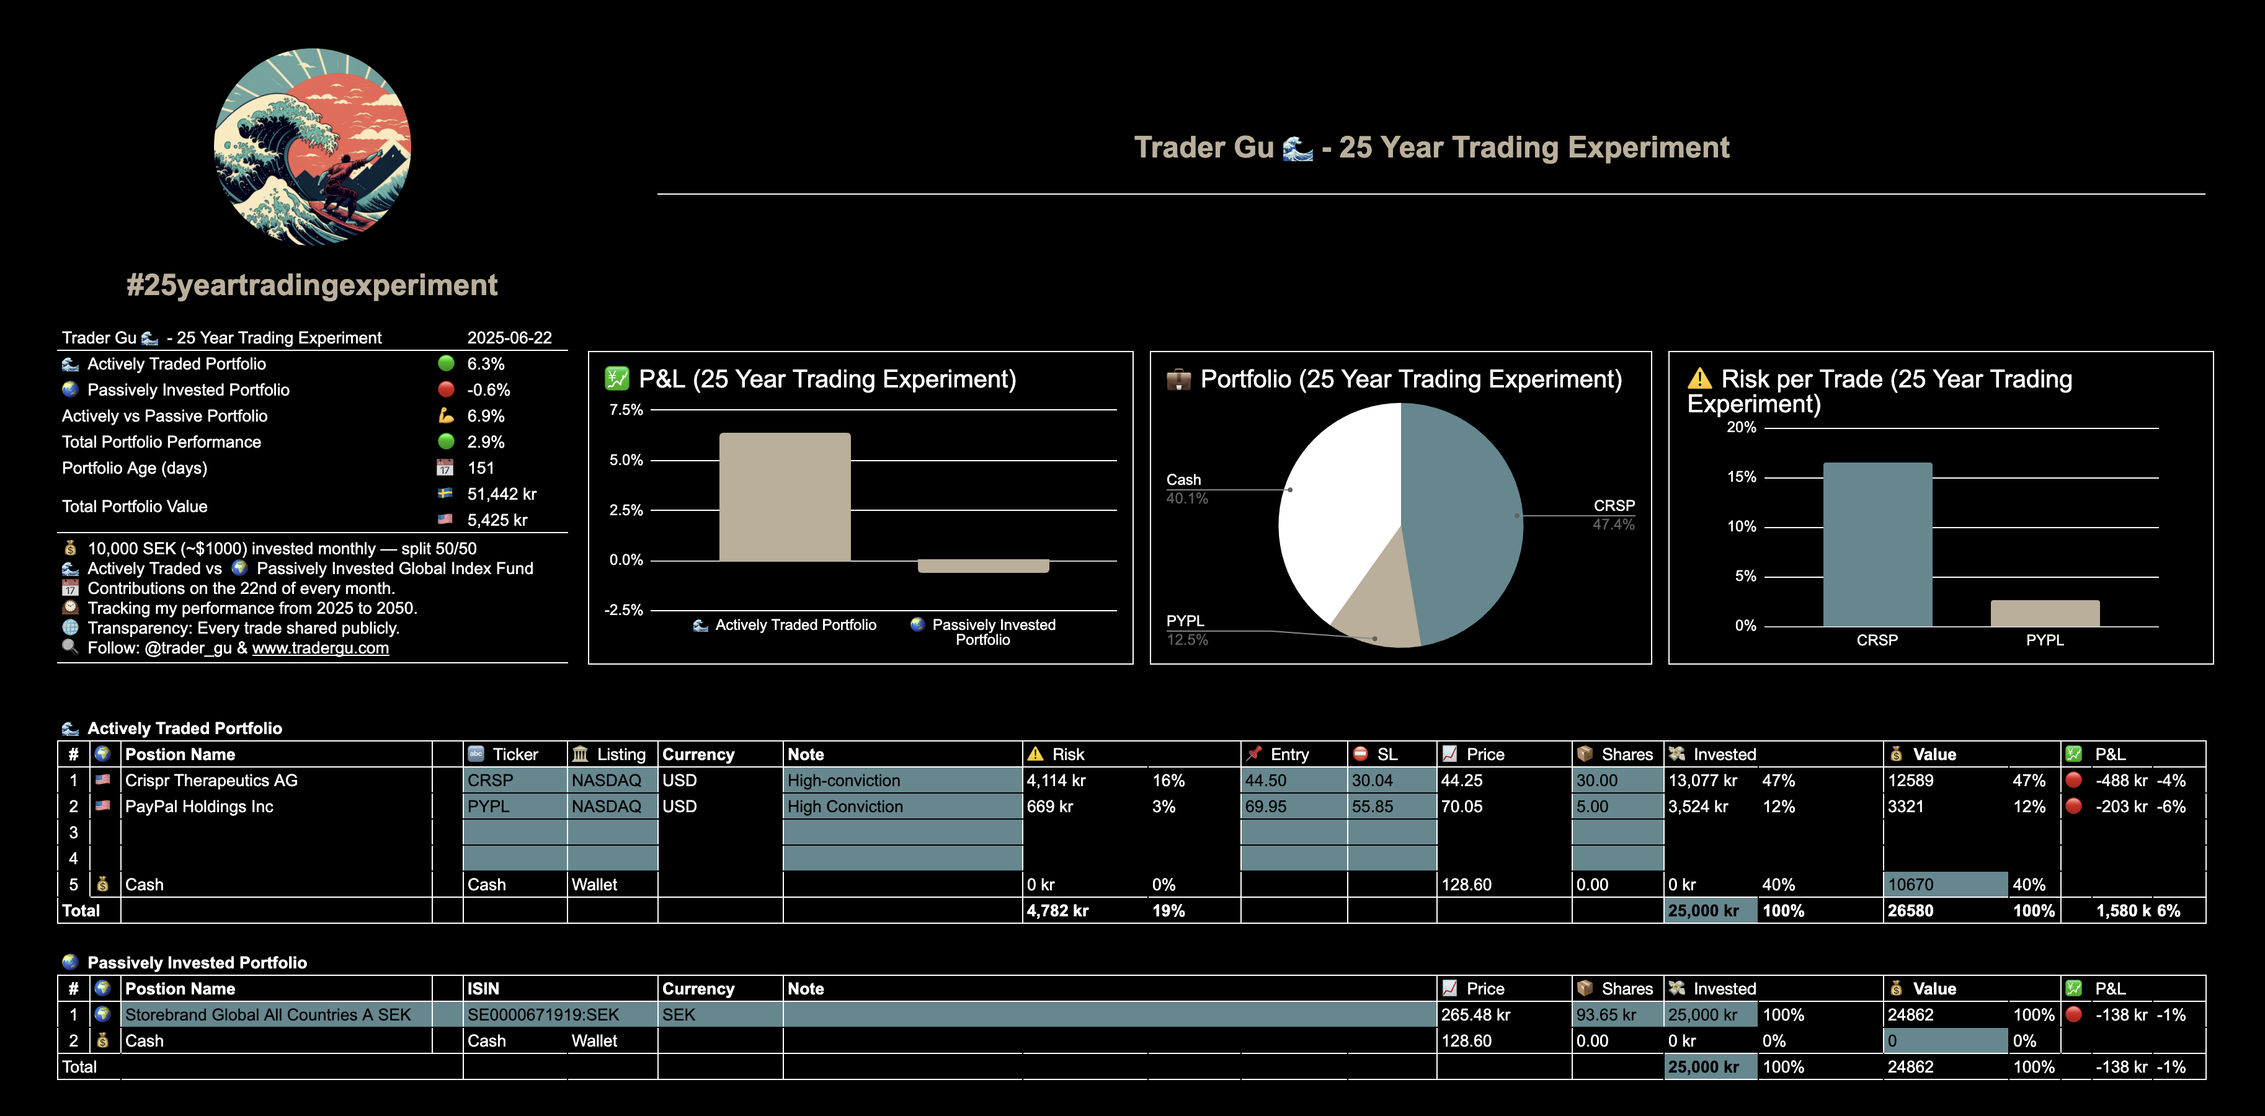2265x1116 pixels.
Task: Click the CRSP bar in Risk chart
Action: (x=1877, y=544)
